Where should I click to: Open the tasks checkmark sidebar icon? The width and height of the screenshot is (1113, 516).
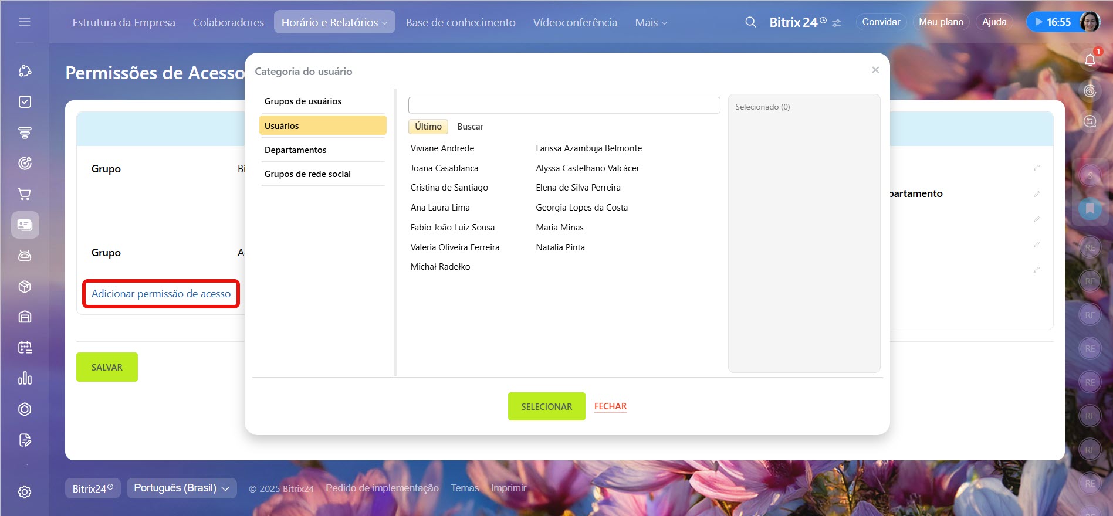(x=25, y=102)
